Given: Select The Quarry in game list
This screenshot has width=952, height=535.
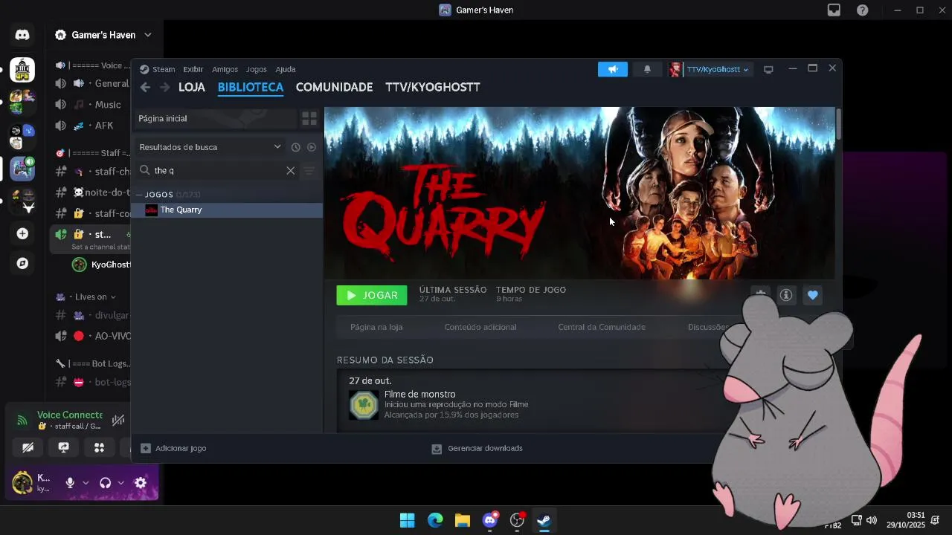Looking at the screenshot, I should click(227, 210).
